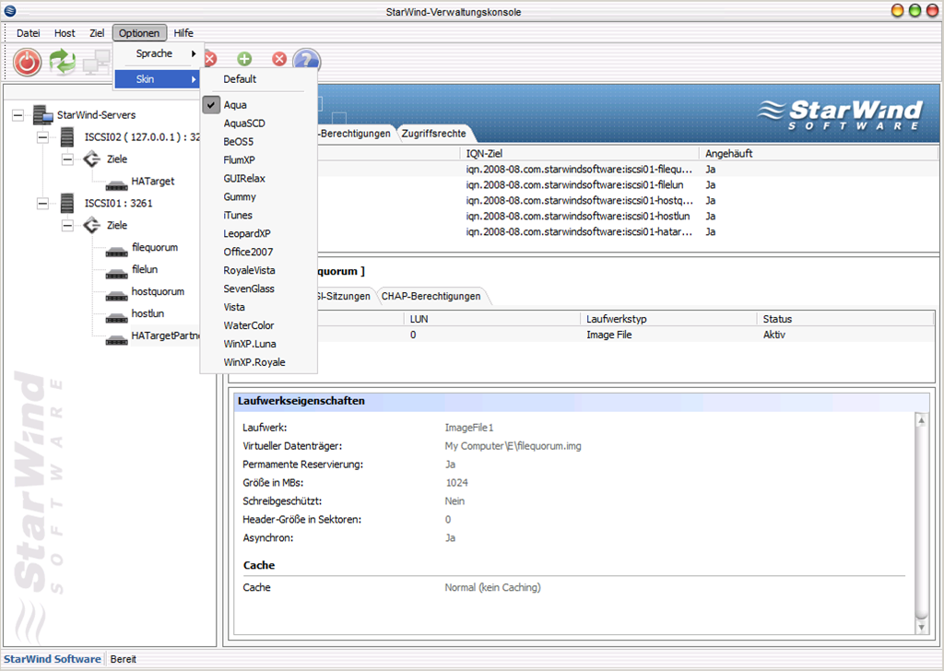Screen dimensions: 944x671
Task: Sort by the LUN column header
Action: pos(492,319)
